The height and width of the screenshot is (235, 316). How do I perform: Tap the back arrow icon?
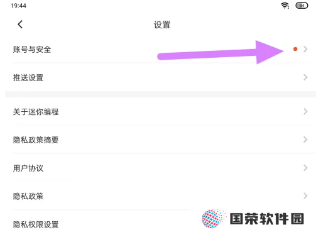pyautogui.click(x=20, y=25)
